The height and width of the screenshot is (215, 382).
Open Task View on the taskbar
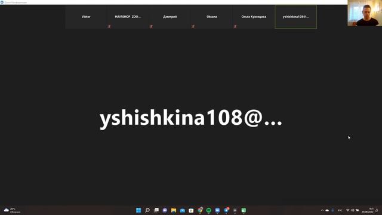pyautogui.click(x=156, y=210)
